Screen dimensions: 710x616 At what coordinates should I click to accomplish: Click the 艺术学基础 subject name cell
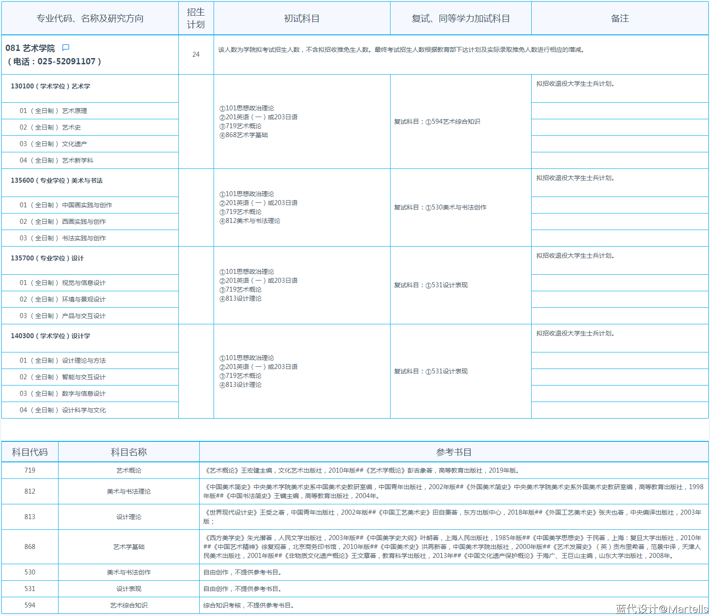[129, 547]
